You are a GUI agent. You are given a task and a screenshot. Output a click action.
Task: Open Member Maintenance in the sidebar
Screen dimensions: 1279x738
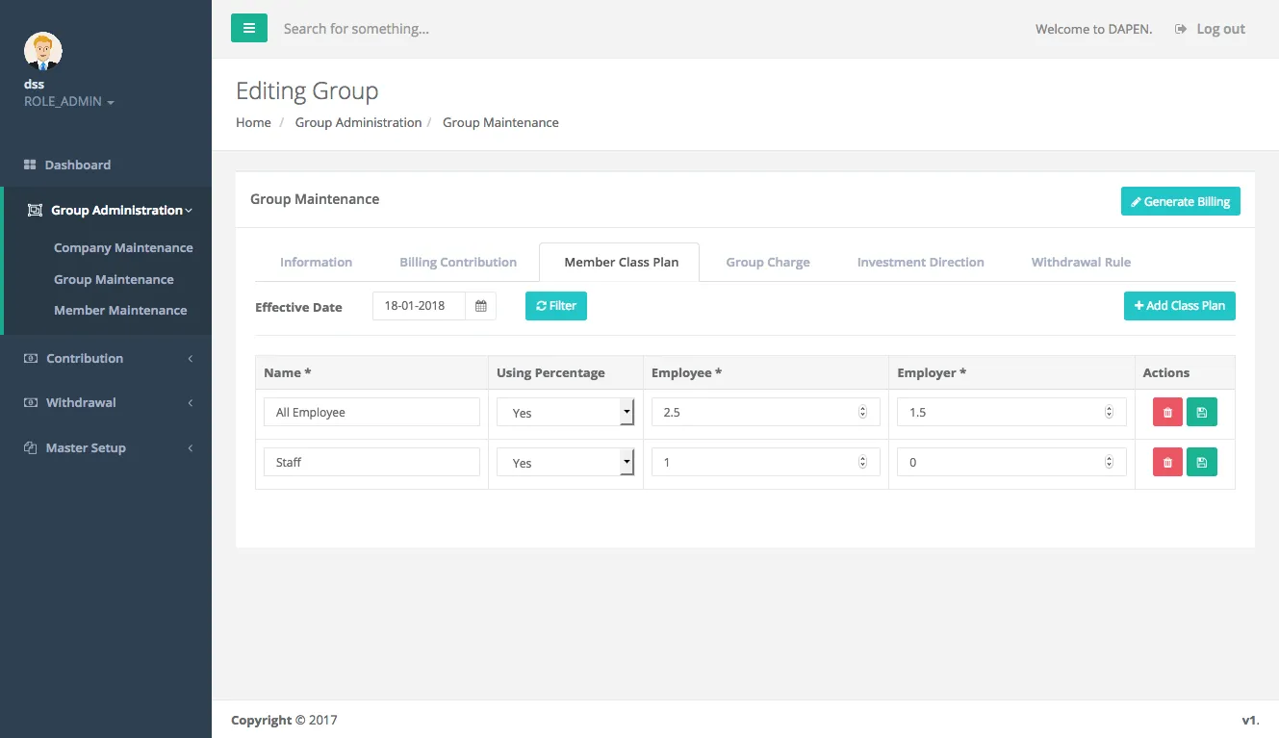pos(120,310)
